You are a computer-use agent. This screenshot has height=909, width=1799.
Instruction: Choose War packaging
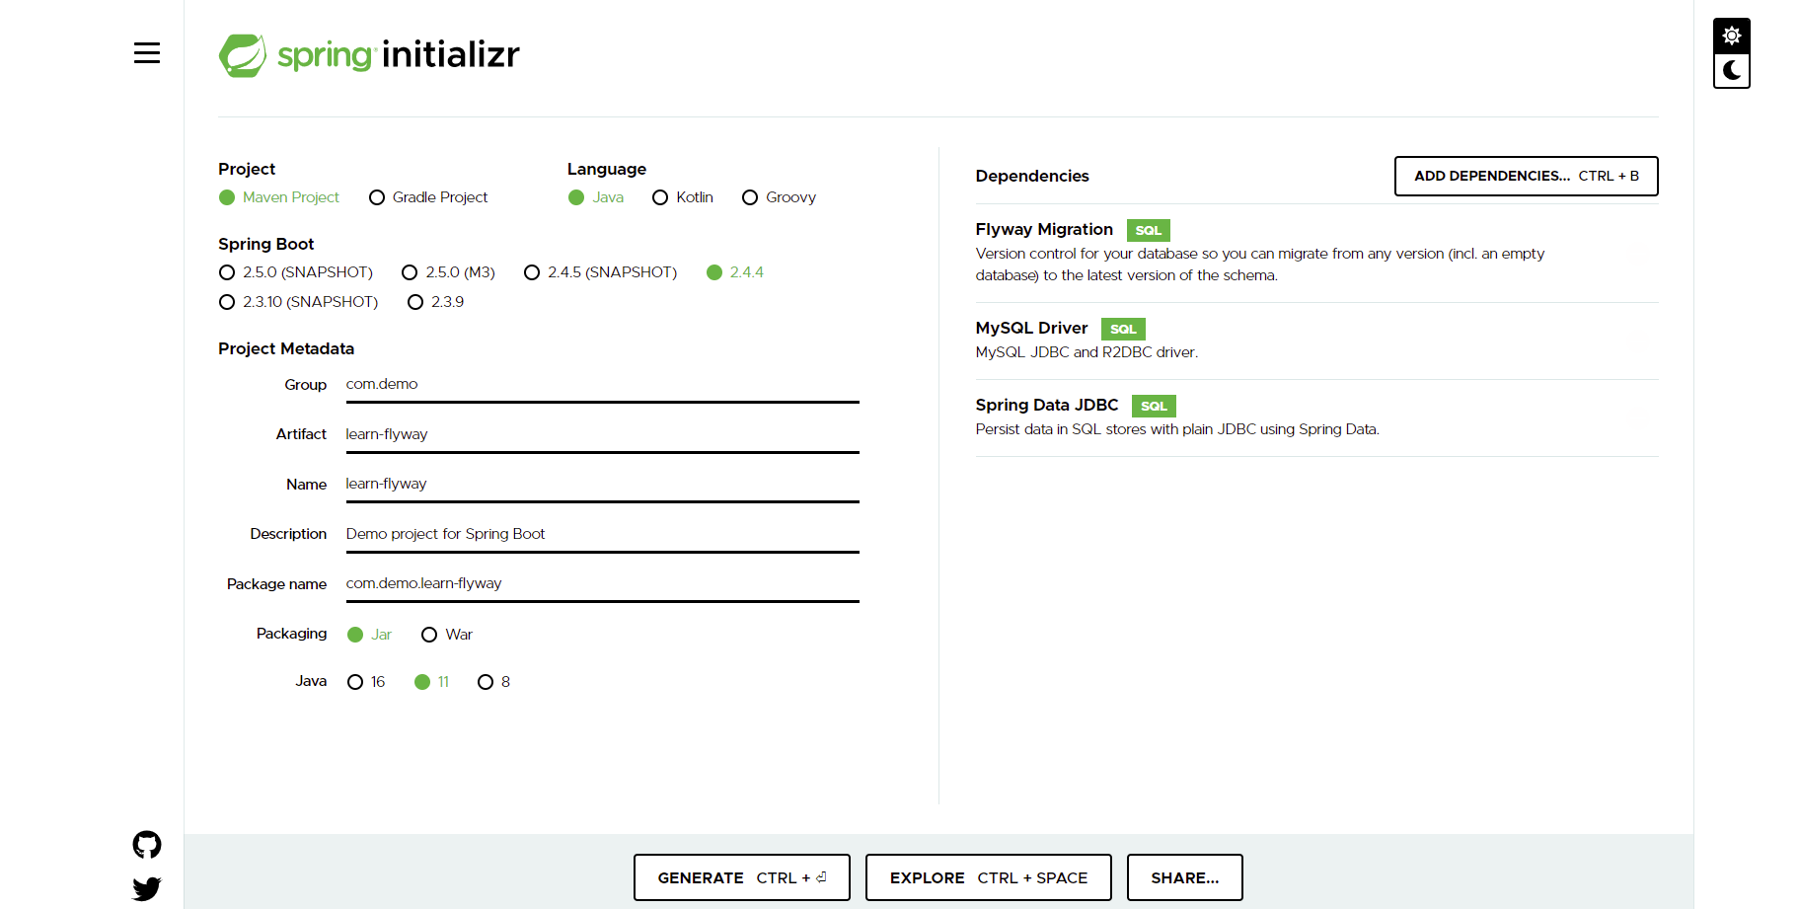click(447, 635)
